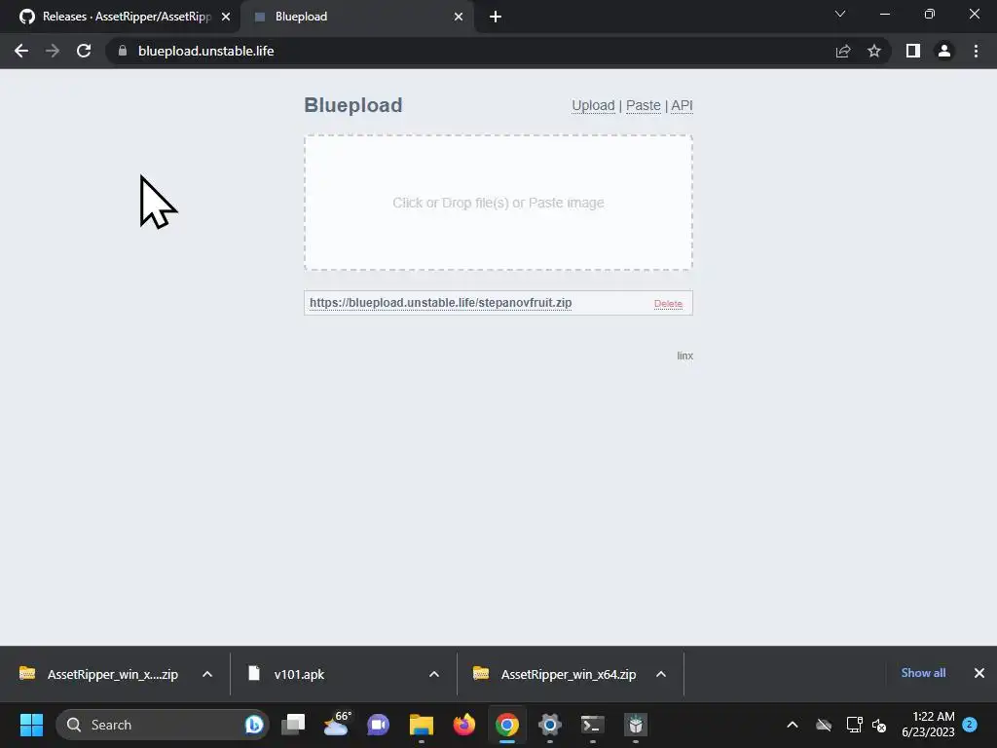Image resolution: width=997 pixels, height=748 pixels.
Task: Open the API link
Action: pos(682,105)
